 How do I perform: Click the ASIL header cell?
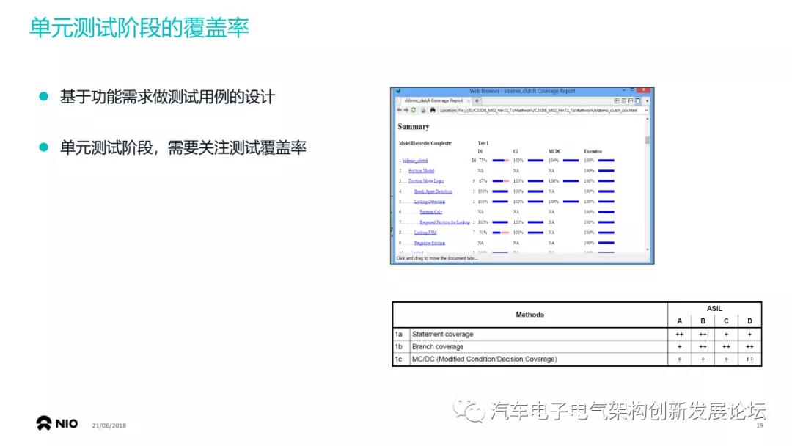coord(714,308)
